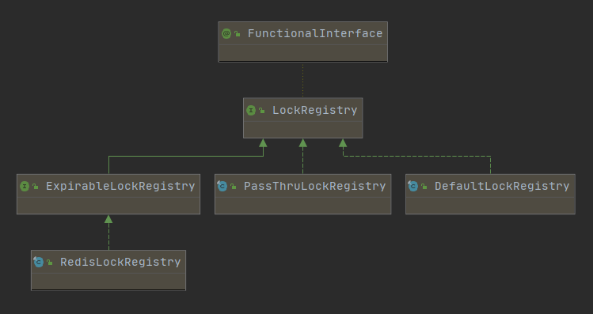
Task: Select the FunctionalInterface node label
Action: click(315, 34)
